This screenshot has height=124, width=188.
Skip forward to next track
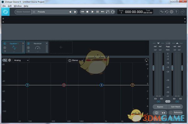tap(102, 12)
